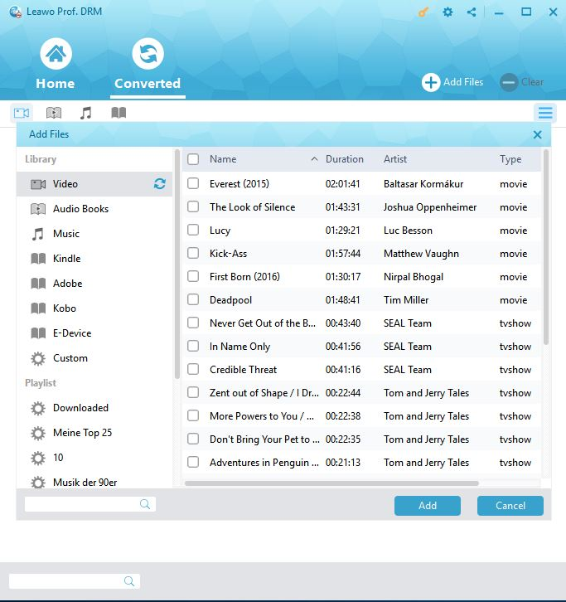This screenshot has width=566, height=602.
Task: Switch to the Converted tab
Action: [x=148, y=67]
